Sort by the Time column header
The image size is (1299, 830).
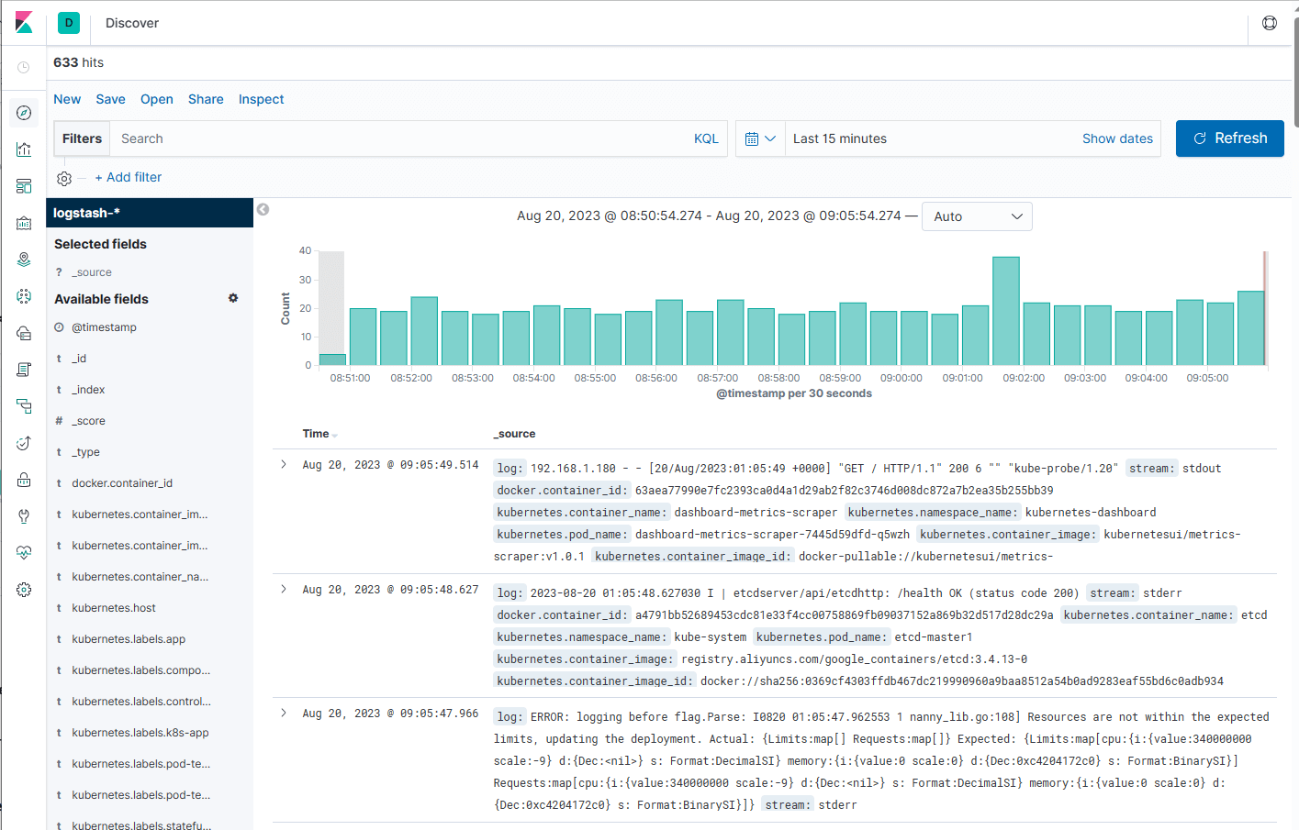pos(316,434)
